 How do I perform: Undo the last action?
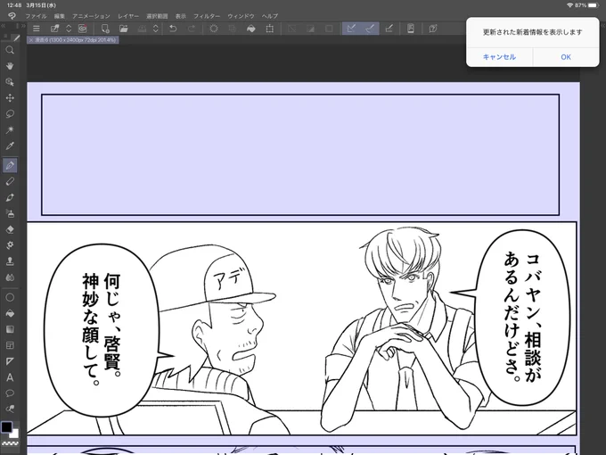pos(173,29)
